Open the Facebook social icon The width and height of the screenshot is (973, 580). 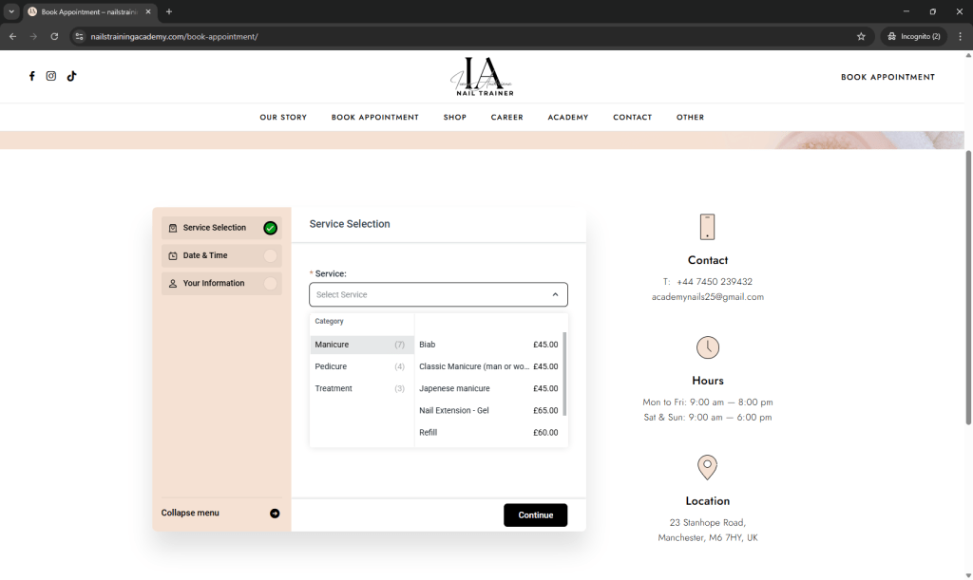(x=31, y=76)
